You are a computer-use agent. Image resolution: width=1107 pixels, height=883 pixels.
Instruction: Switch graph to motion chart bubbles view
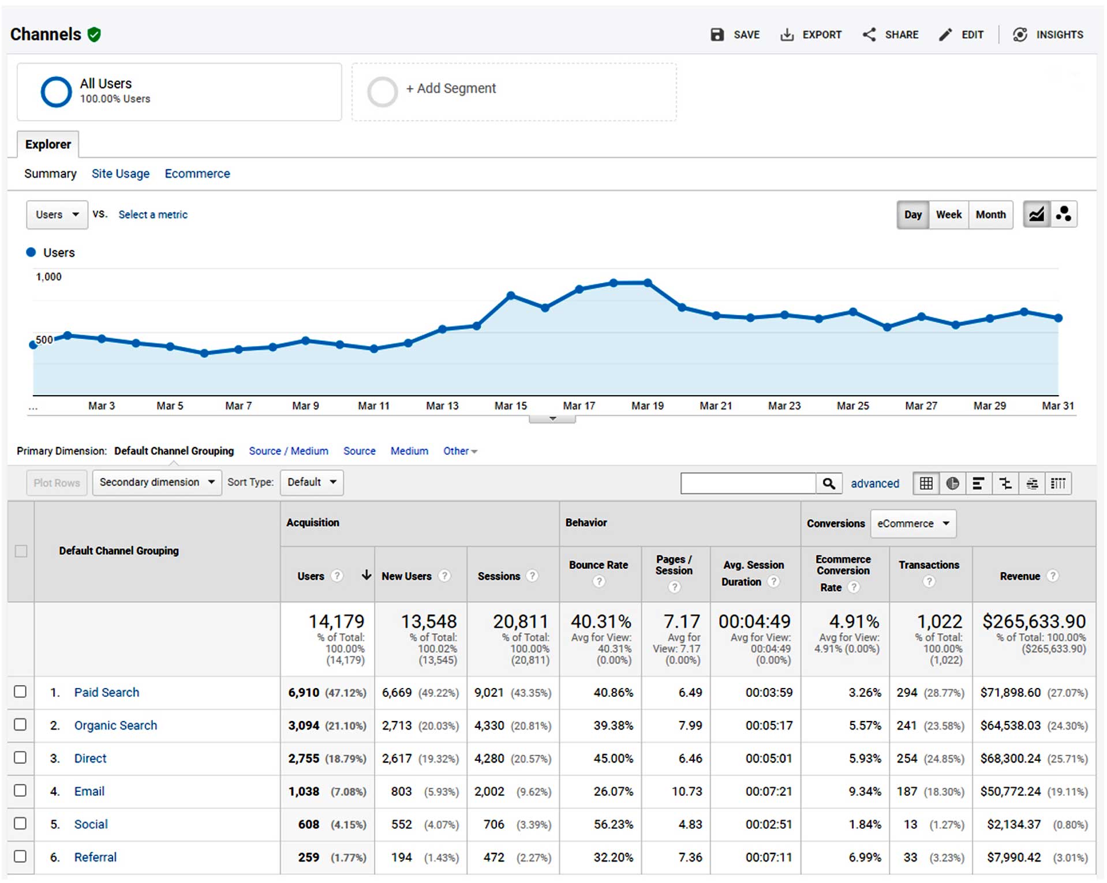(x=1064, y=214)
